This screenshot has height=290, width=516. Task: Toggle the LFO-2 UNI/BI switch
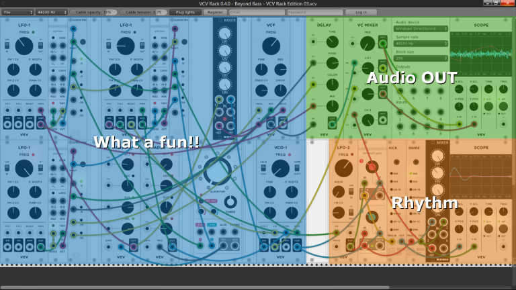click(351, 191)
